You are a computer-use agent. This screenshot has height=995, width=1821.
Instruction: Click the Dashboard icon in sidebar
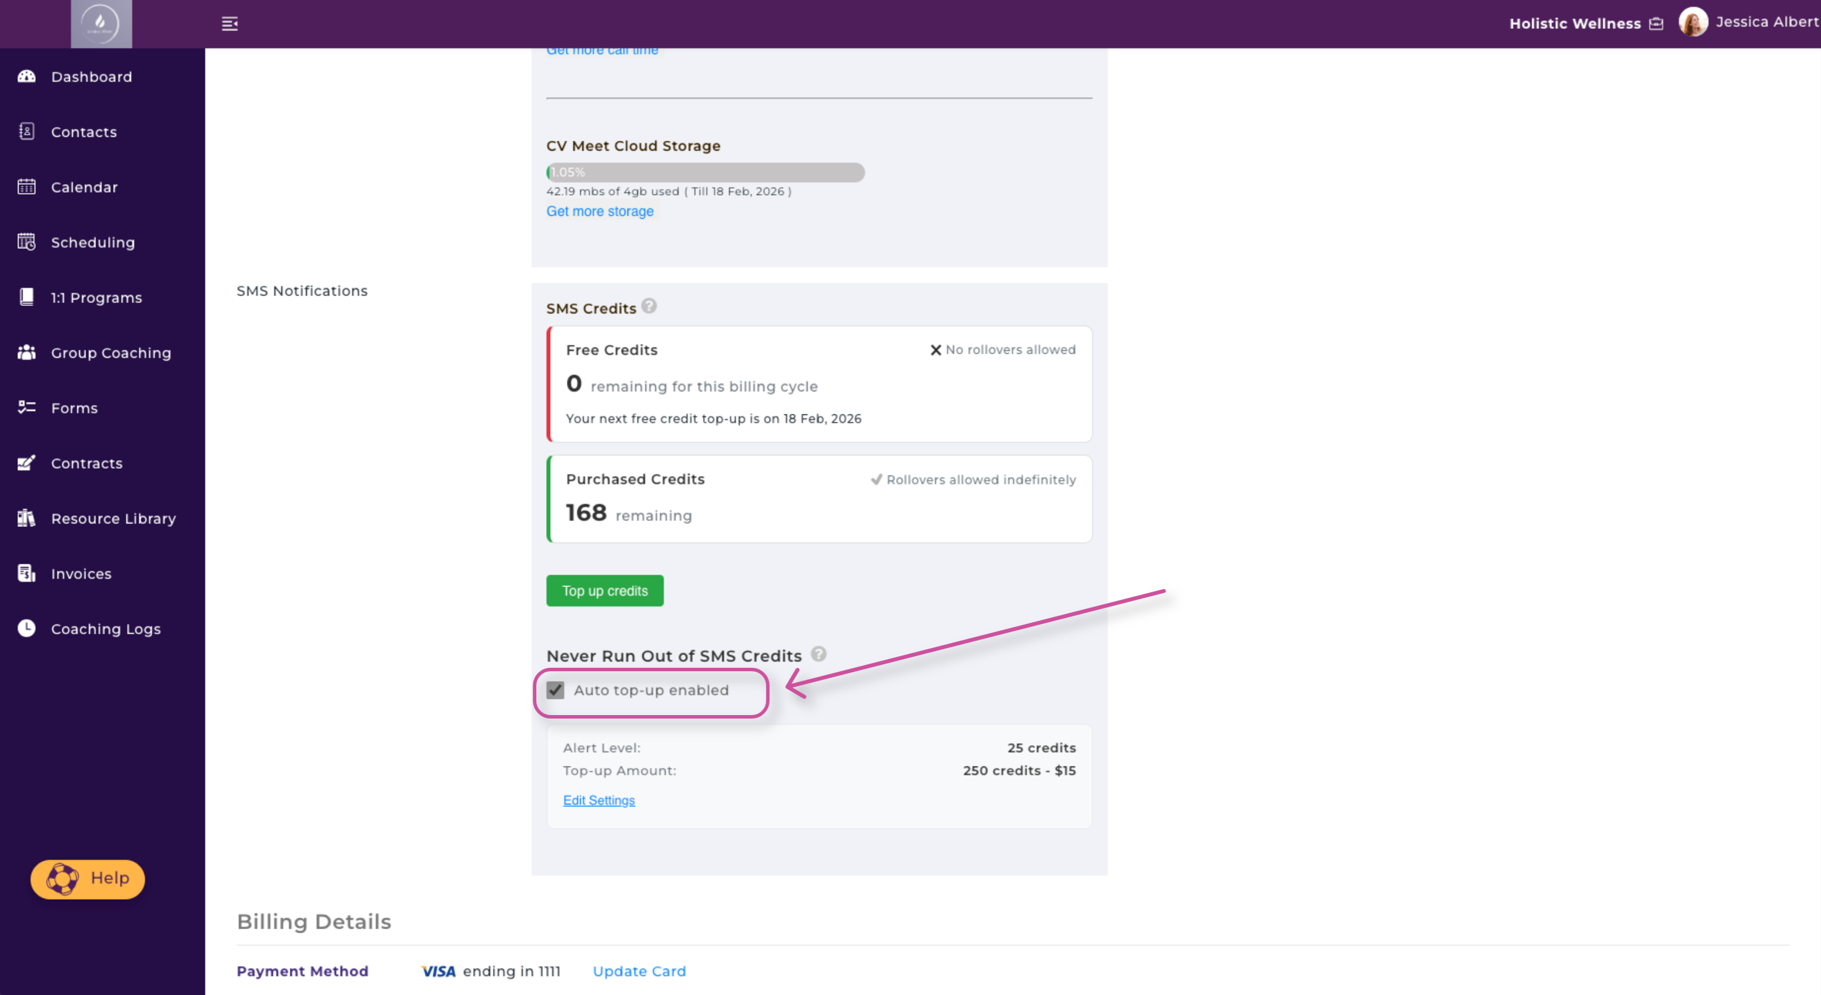click(x=26, y=76)
